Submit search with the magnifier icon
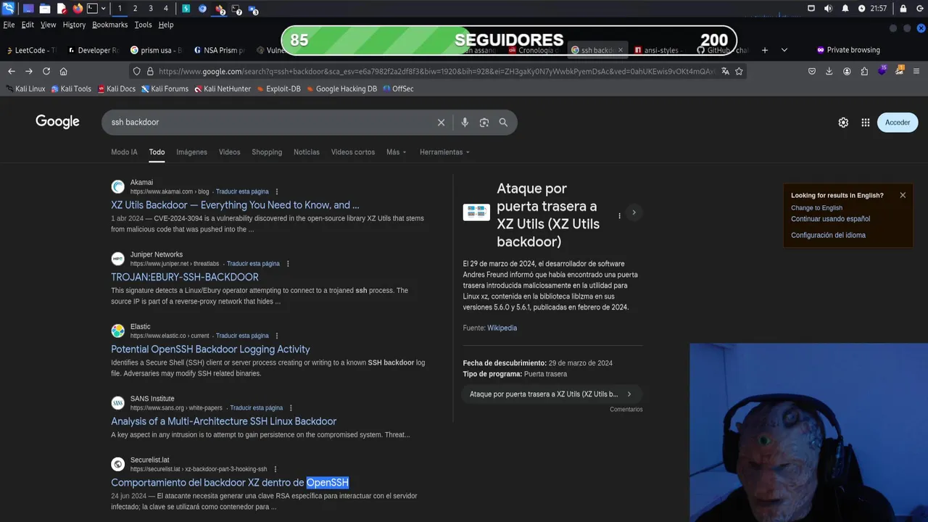 (503, 123)
